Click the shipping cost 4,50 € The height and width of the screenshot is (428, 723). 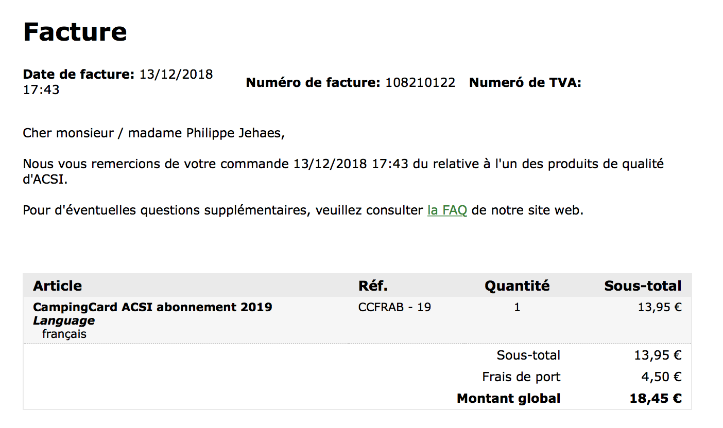click(661, 377)
